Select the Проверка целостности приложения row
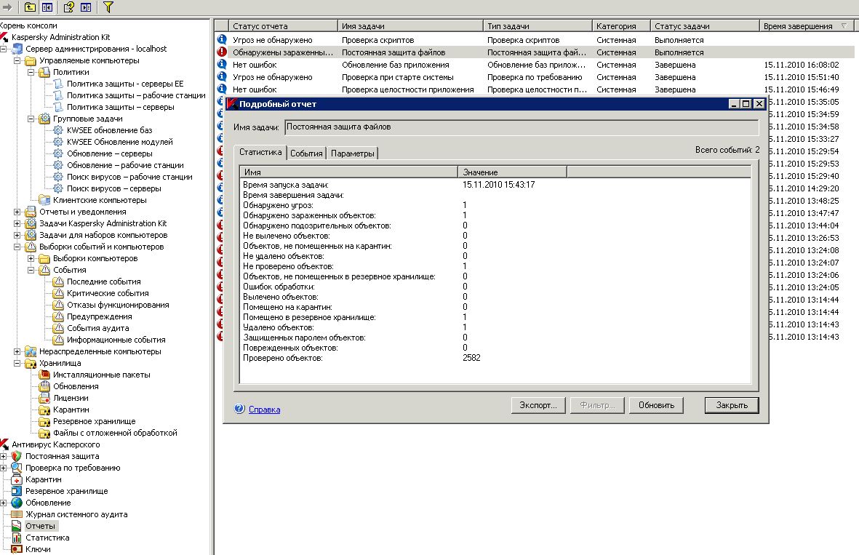Image resolution: width=859 pixels, height=555 pixels. (534, 89)
